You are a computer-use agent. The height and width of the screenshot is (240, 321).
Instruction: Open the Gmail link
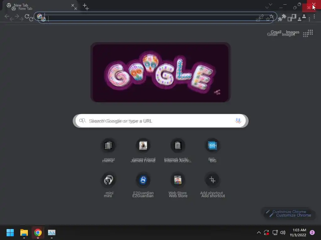tap(276, 32)
